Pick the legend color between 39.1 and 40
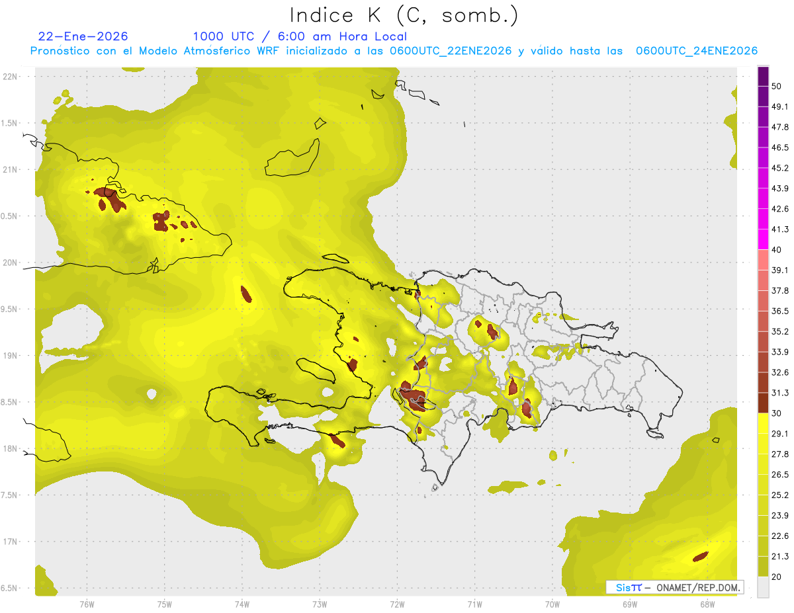This screenshot has width=794, height=613. (763, 260)
